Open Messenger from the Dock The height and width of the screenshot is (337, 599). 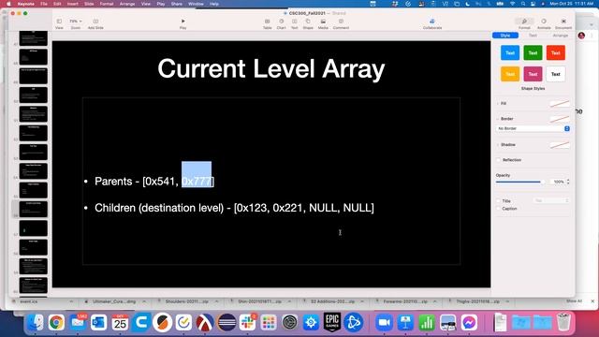click(x=469, y=322)
